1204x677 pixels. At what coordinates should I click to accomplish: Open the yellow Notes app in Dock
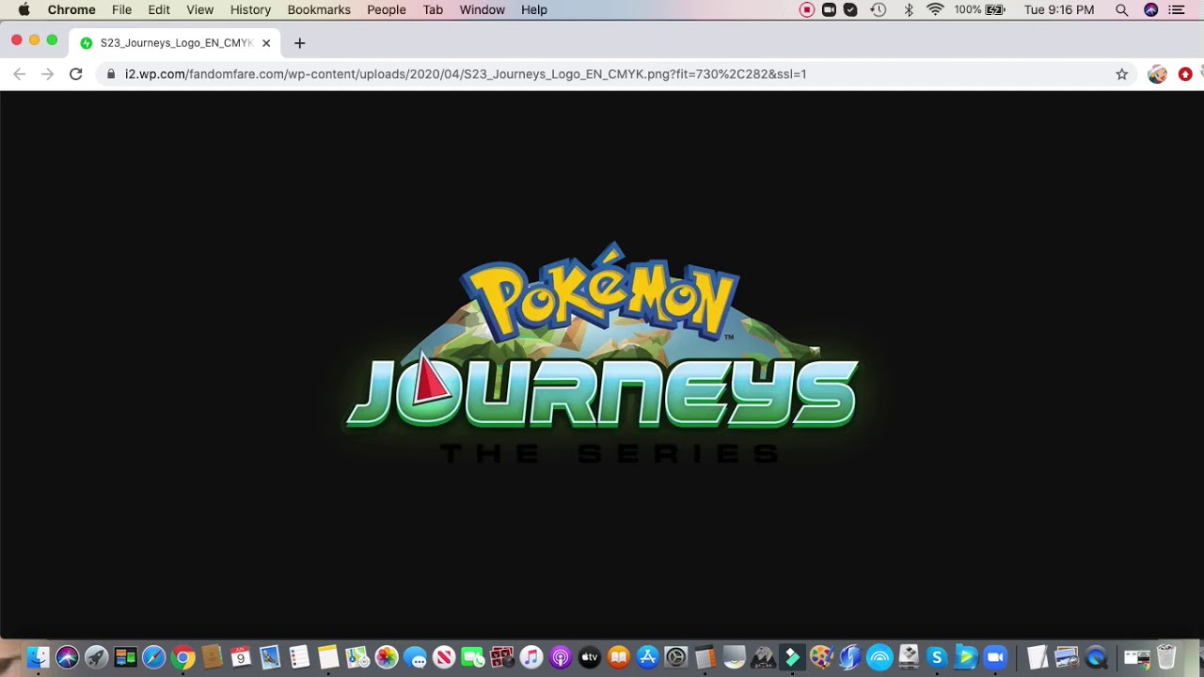pyautogui.click(x=328, y=657)
